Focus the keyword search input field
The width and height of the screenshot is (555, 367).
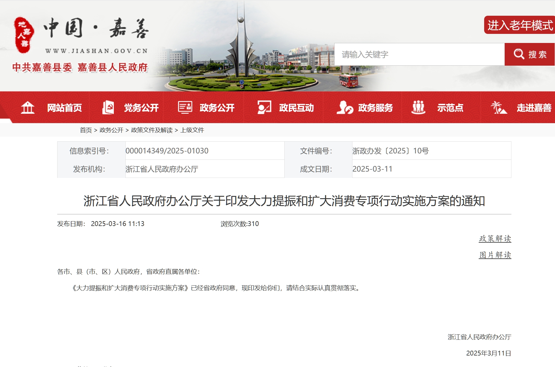[x=419, y=54]
